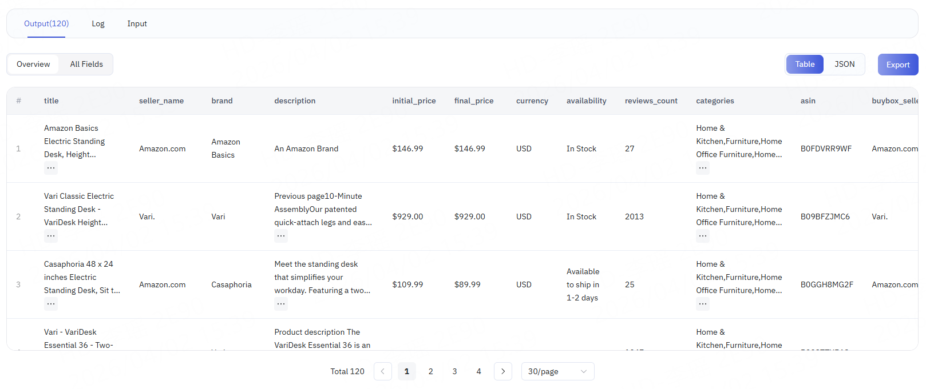Click the $89.99 final price cell
The width and height of the screenshot is (926, 389).
point(468,284)
